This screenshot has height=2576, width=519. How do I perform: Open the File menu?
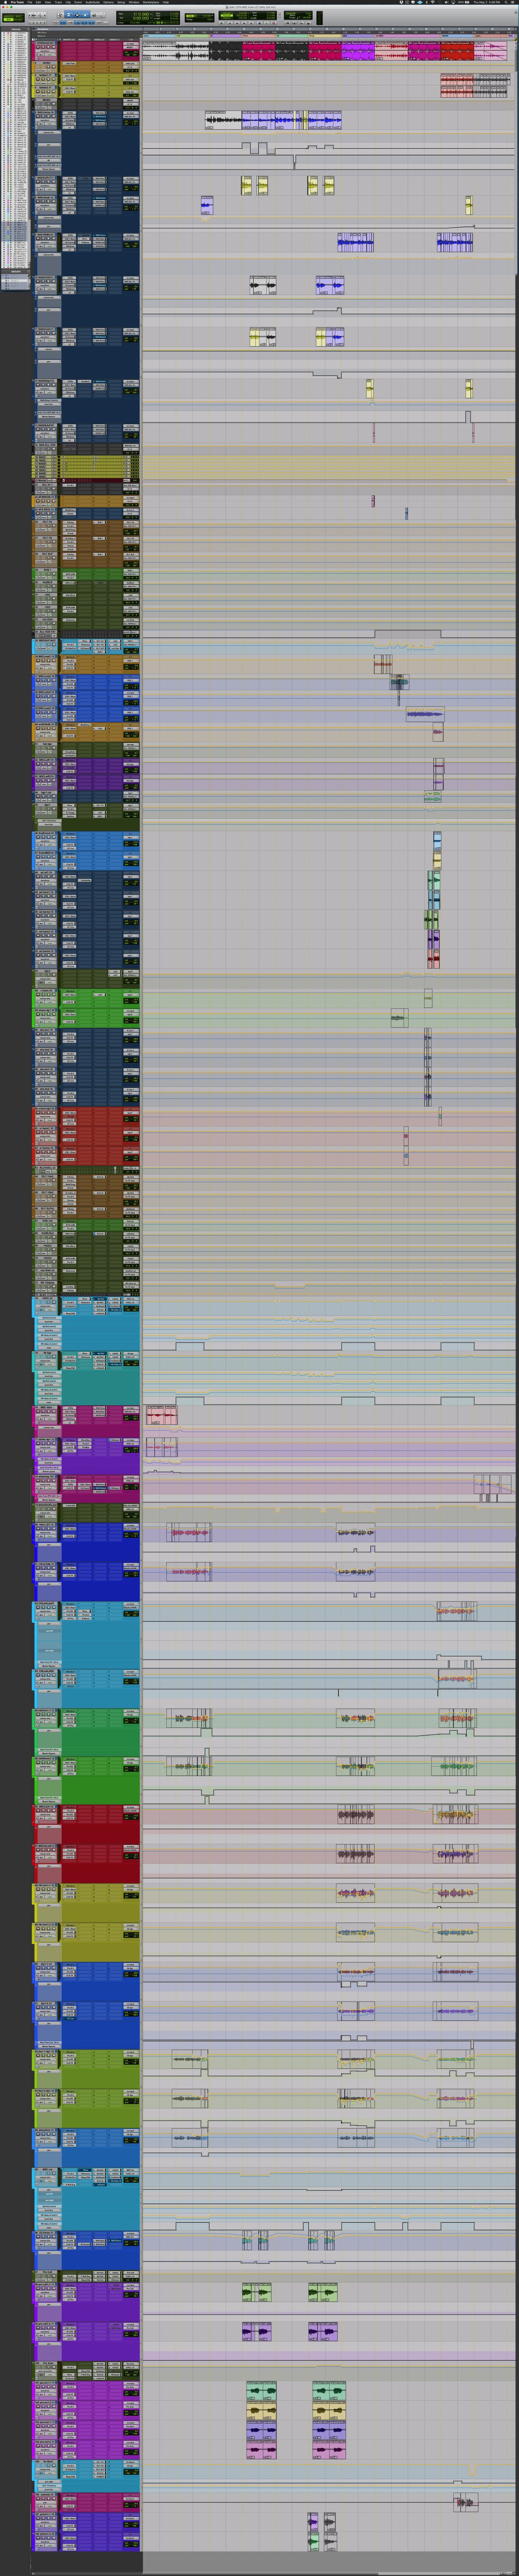tap(30, 2)
